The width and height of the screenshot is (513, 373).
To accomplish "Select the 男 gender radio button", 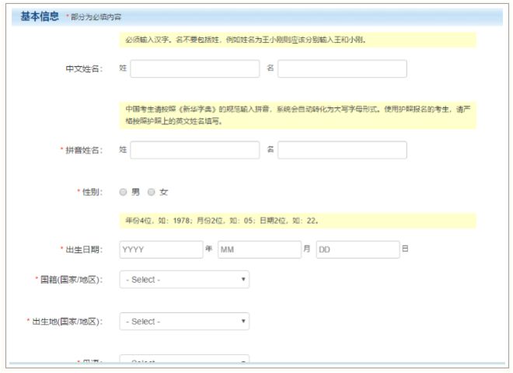I will (x=123, y=192).
